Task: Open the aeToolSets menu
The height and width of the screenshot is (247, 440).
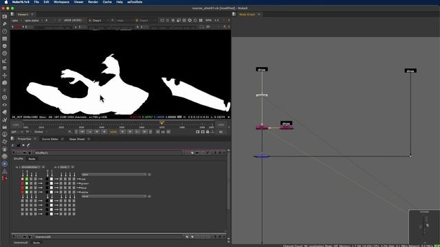Action: tap(135, 2)
